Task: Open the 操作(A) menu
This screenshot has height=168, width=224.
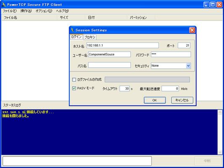Action: pos(26,11)
